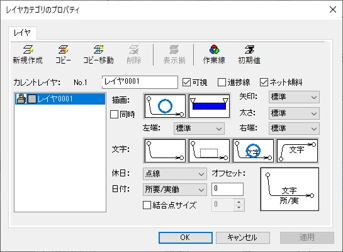Open the 左端 dropdown
The width and height of the screenshot is (343, 252).
pos(199,129)
